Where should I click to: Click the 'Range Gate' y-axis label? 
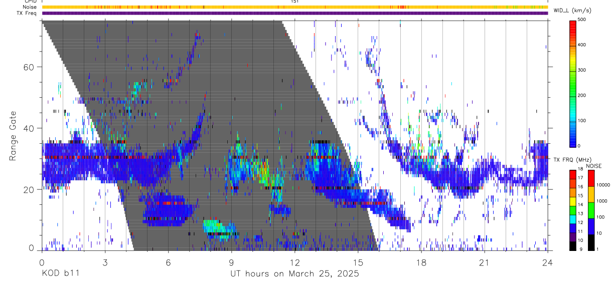pos(12,135)
